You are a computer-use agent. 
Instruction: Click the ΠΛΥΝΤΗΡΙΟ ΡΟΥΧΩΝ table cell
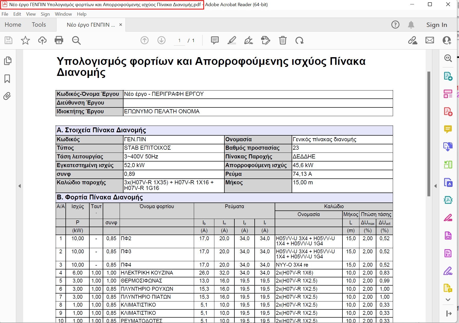(x=157, y=289)
